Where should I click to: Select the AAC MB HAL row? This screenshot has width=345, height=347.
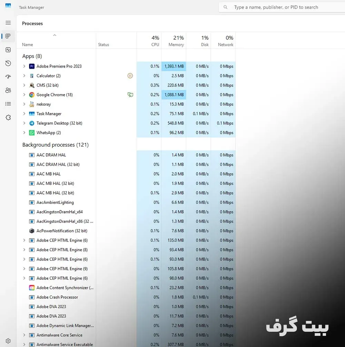pyautogui.click(x=126, y=174)
